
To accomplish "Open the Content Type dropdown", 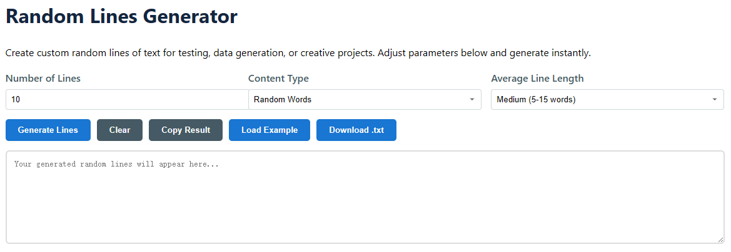I will click(x=365, y=100).
